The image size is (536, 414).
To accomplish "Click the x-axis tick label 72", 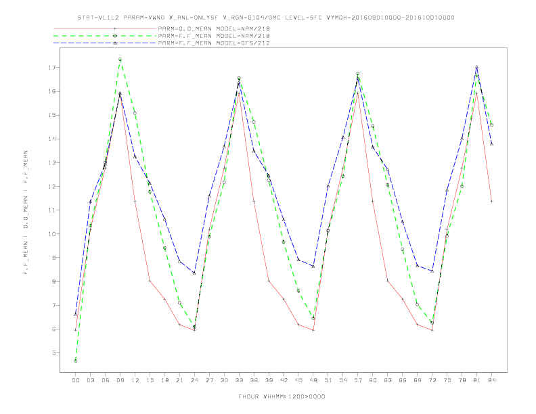I will 432,380.
